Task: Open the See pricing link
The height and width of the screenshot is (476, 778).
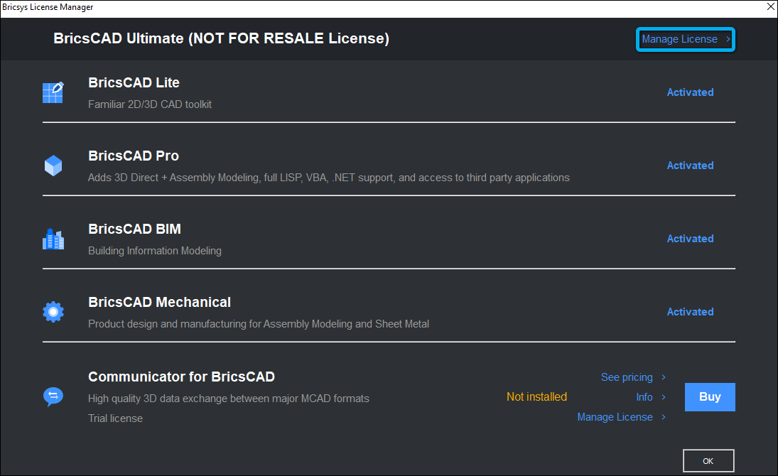Action: (x=626, y=377)
